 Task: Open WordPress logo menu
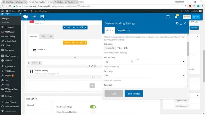point(2,11)
